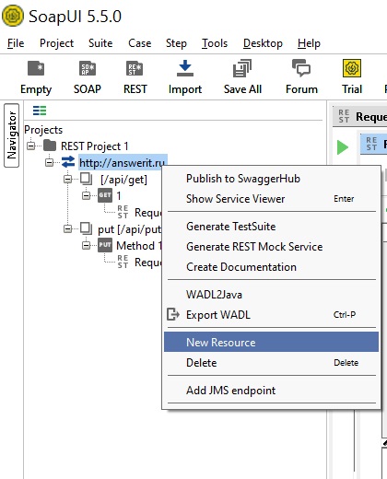Image resolution: width=387 pixels, height=479 pixels.
Task: Toggle navigator list view icon above Projects
Action: (40, 111)
